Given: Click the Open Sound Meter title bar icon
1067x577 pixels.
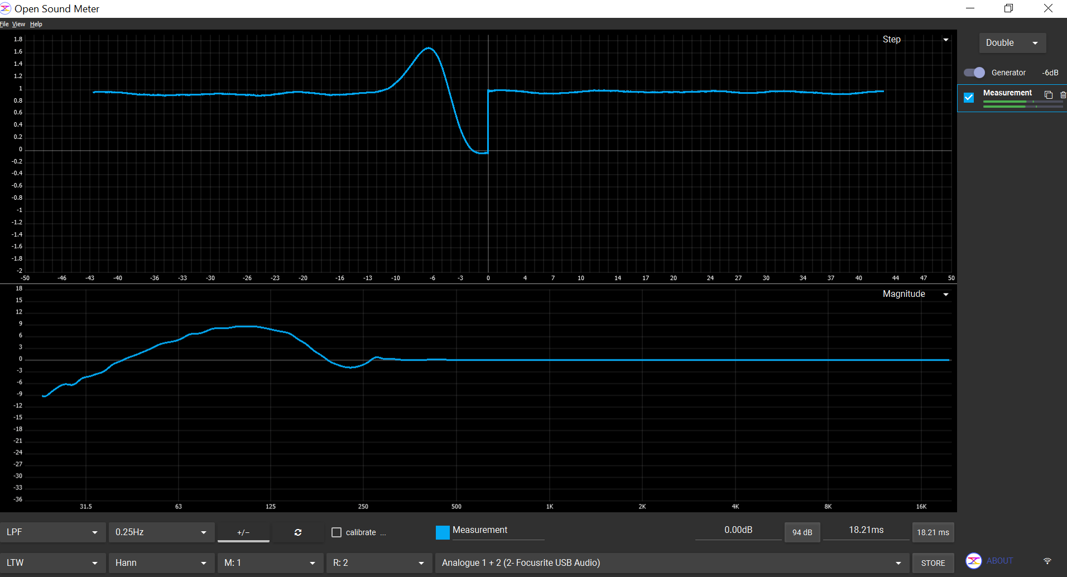Looking at the screenshot, I should (x=6, y=8).
